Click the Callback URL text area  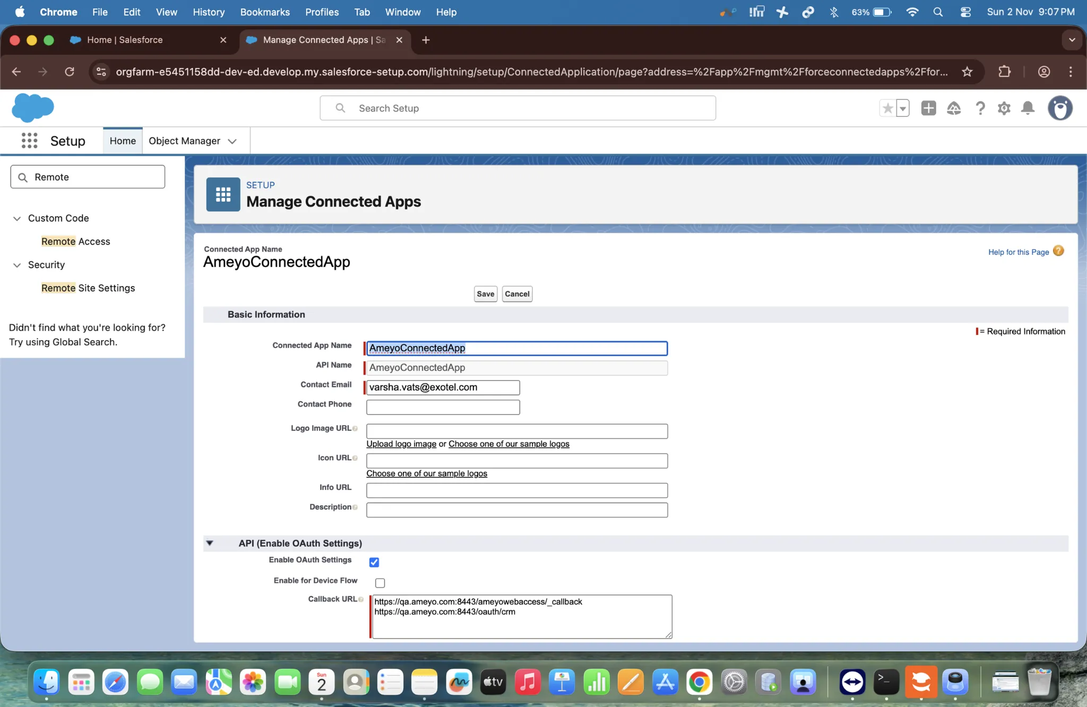tap(522, 616)
